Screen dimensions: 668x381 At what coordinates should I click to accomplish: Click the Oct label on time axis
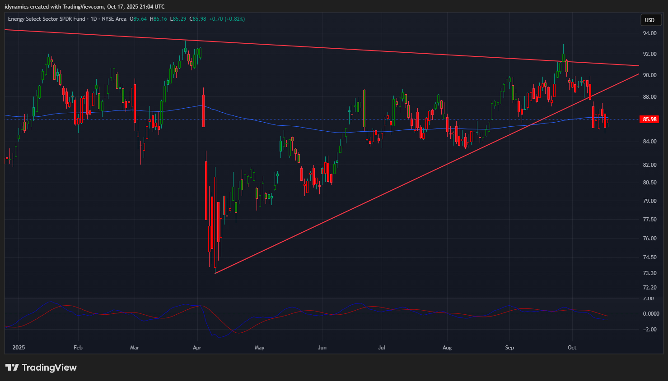pos(572,348)
